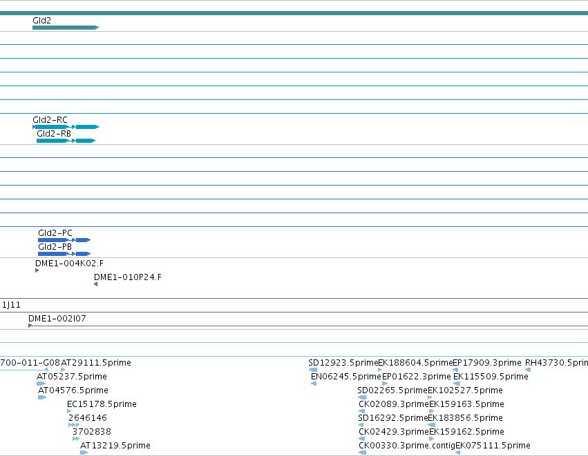Select the EP17909.3prime EST label

point(486,363)
